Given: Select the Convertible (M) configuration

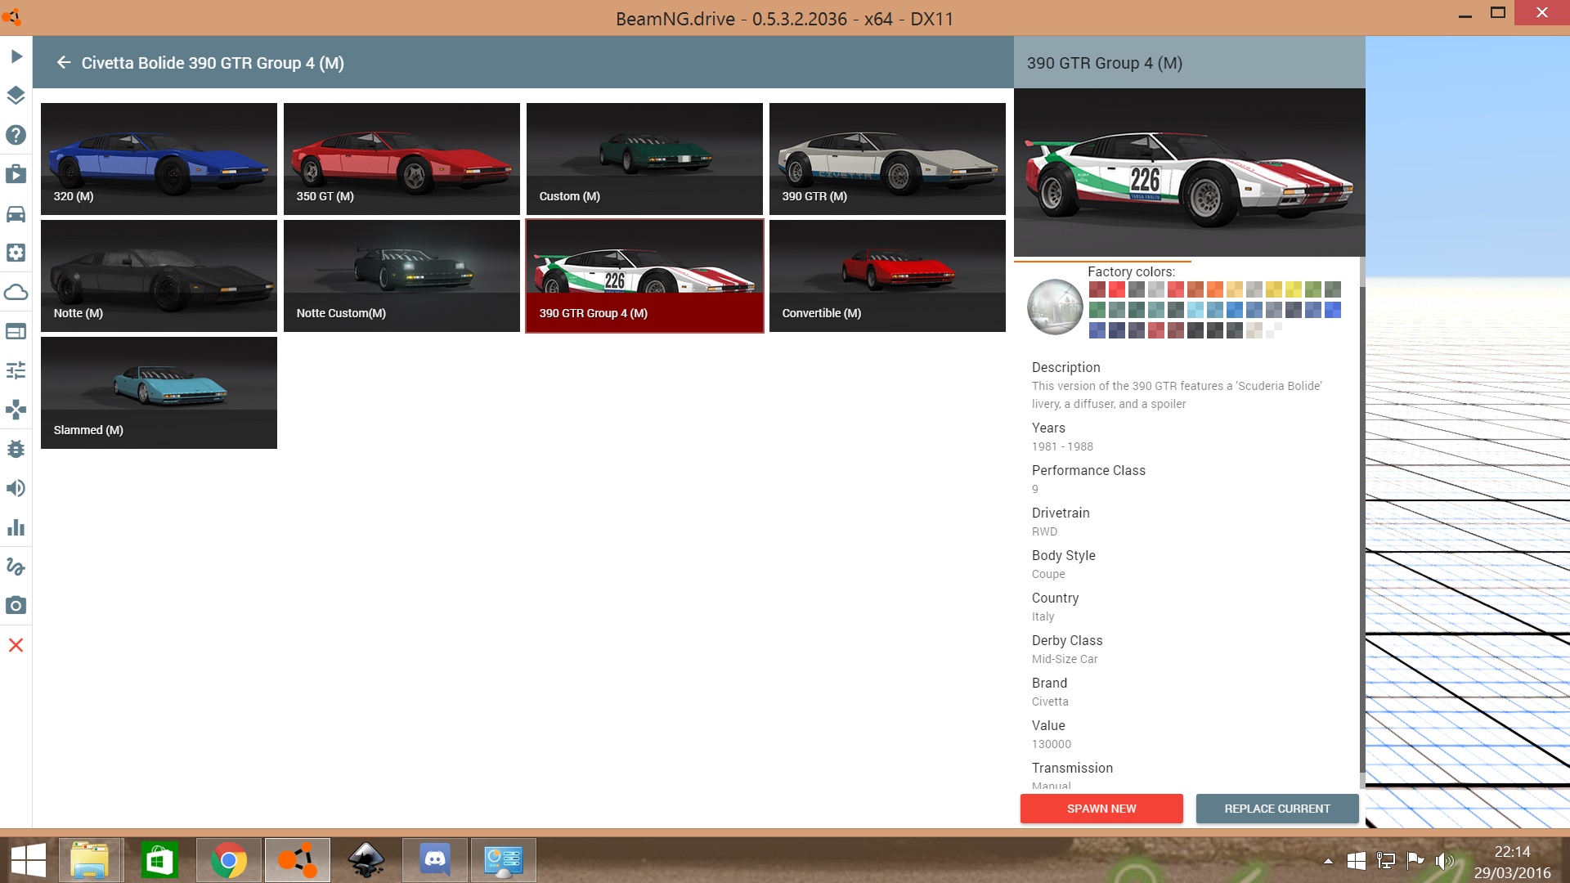Looking at the screenshot, I should point(887,276).
